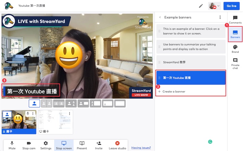Open the Comments tab

pos(235,20)
